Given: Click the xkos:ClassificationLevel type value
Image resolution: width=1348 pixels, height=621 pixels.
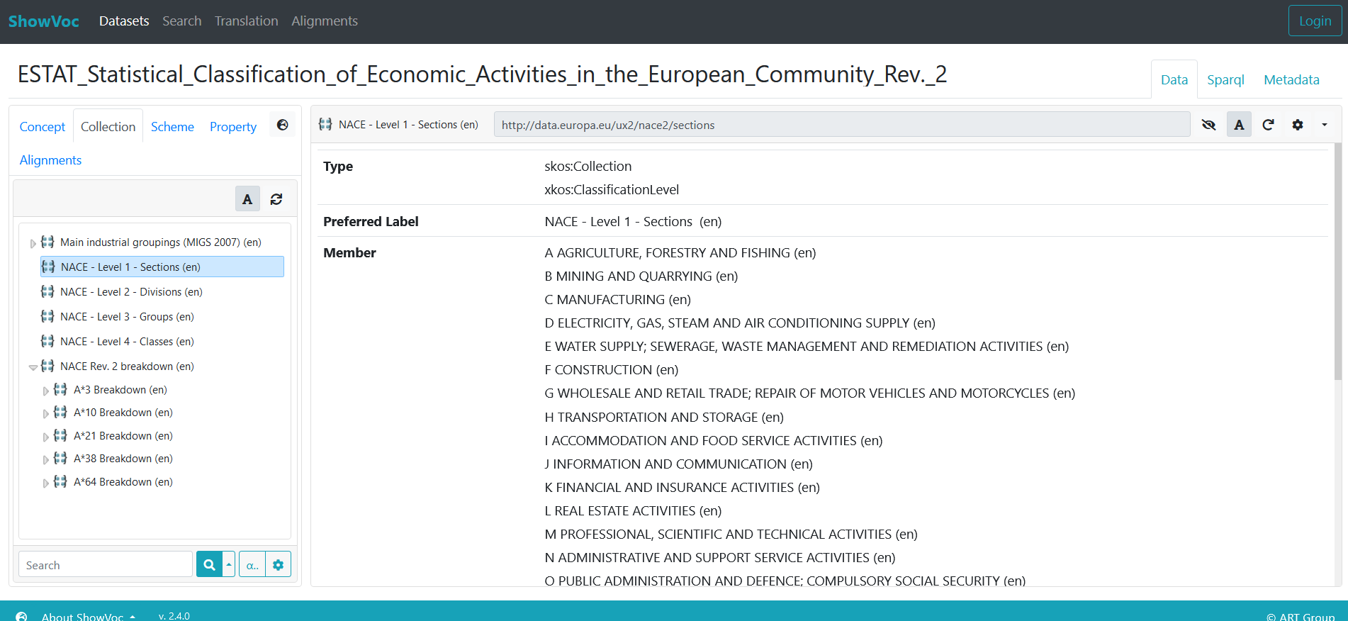Looking at the screenshot, I should [x=612, y=189].
